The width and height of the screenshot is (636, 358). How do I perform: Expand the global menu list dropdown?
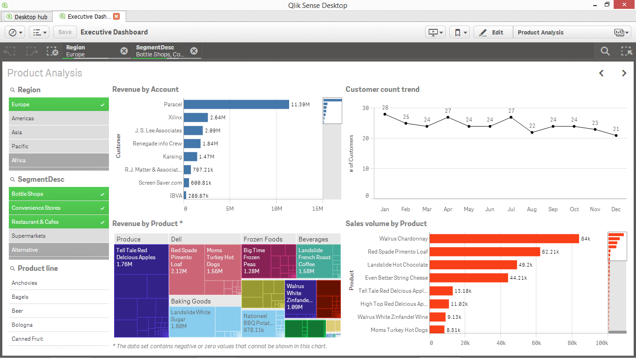point(39,32)
